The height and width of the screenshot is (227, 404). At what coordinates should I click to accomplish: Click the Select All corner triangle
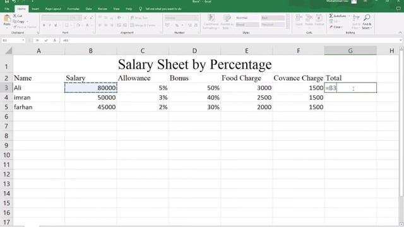[8, 50]
